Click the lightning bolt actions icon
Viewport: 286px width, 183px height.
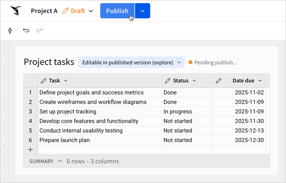(10, 30)
